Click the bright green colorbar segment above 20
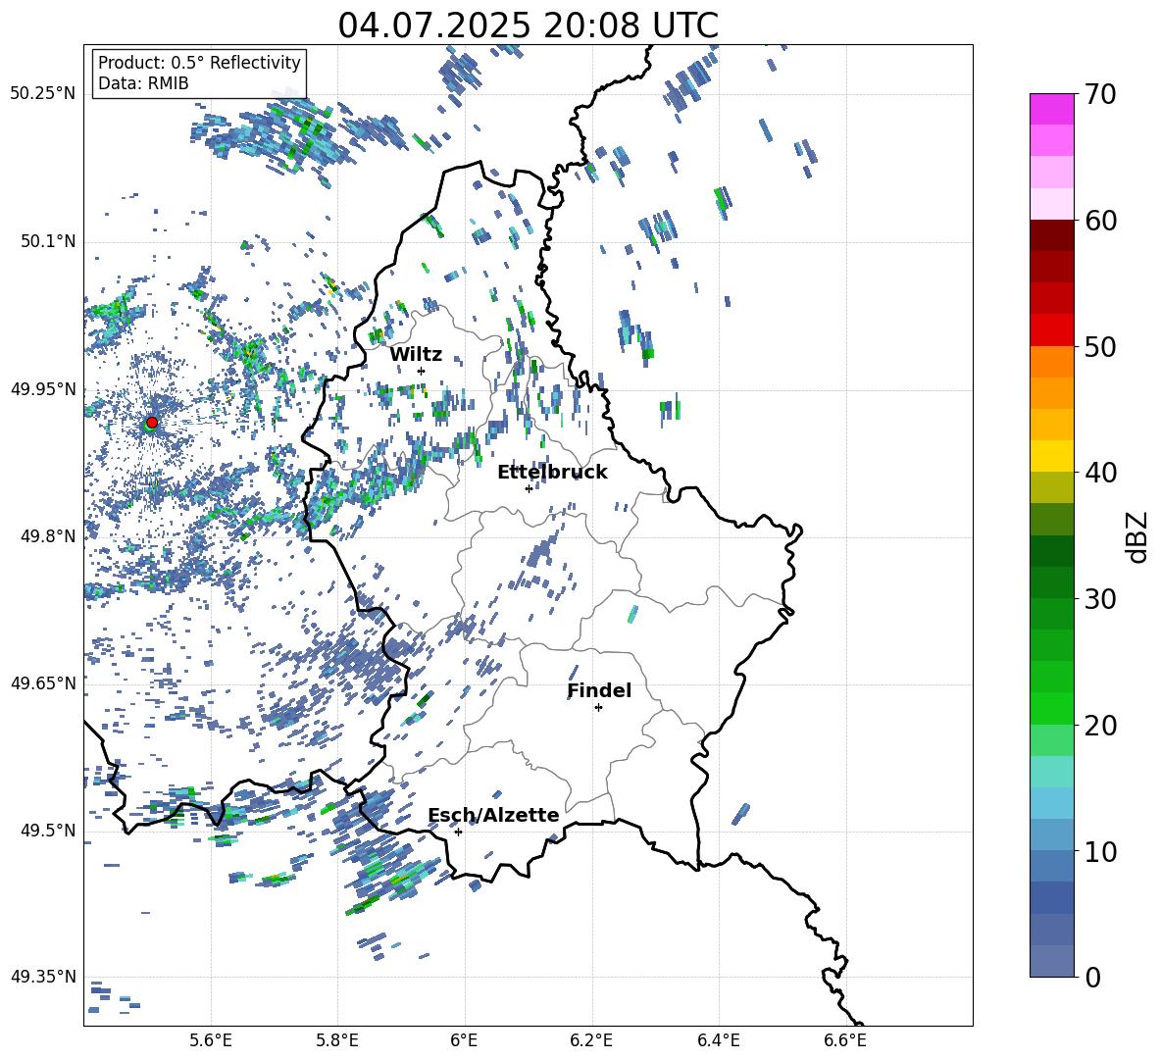Screen dimensions: 1161x1060 click(1051, 708)
